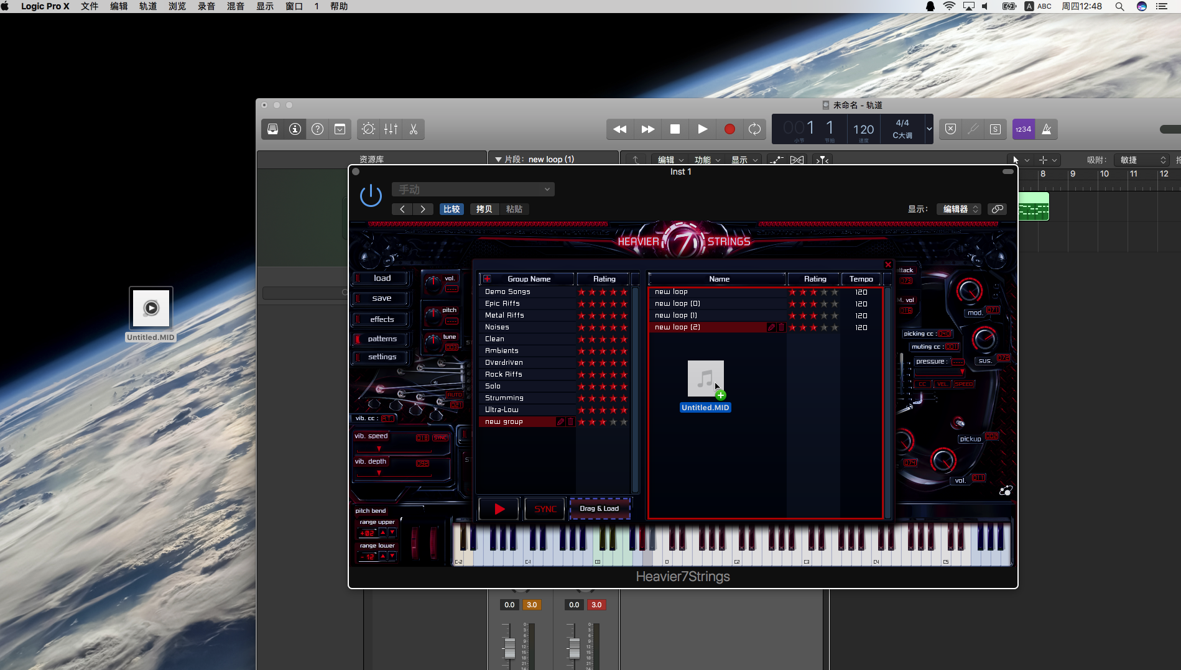The image size is (1181, 670).
Task: Open the Editors scissors icon
Action: click(413, 129)
